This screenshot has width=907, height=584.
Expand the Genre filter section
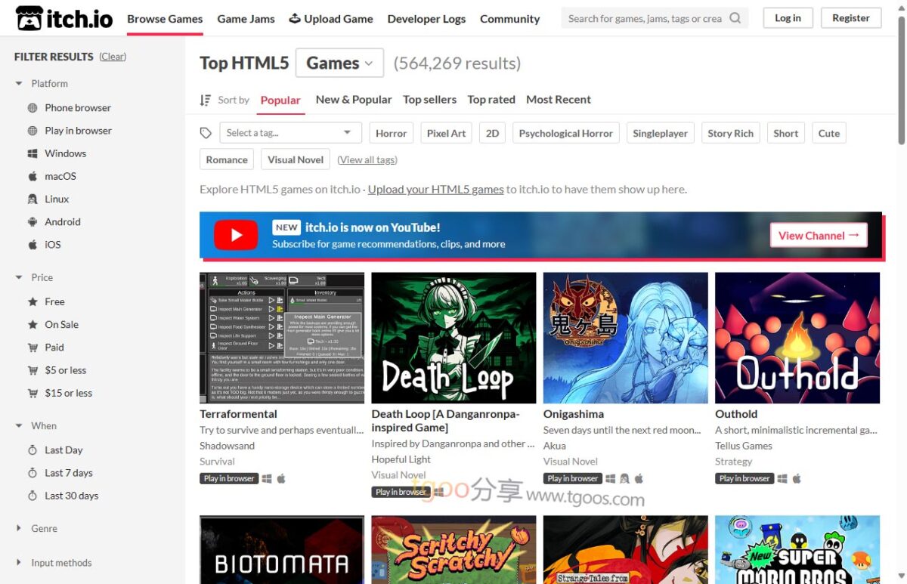tap(43, 528)
